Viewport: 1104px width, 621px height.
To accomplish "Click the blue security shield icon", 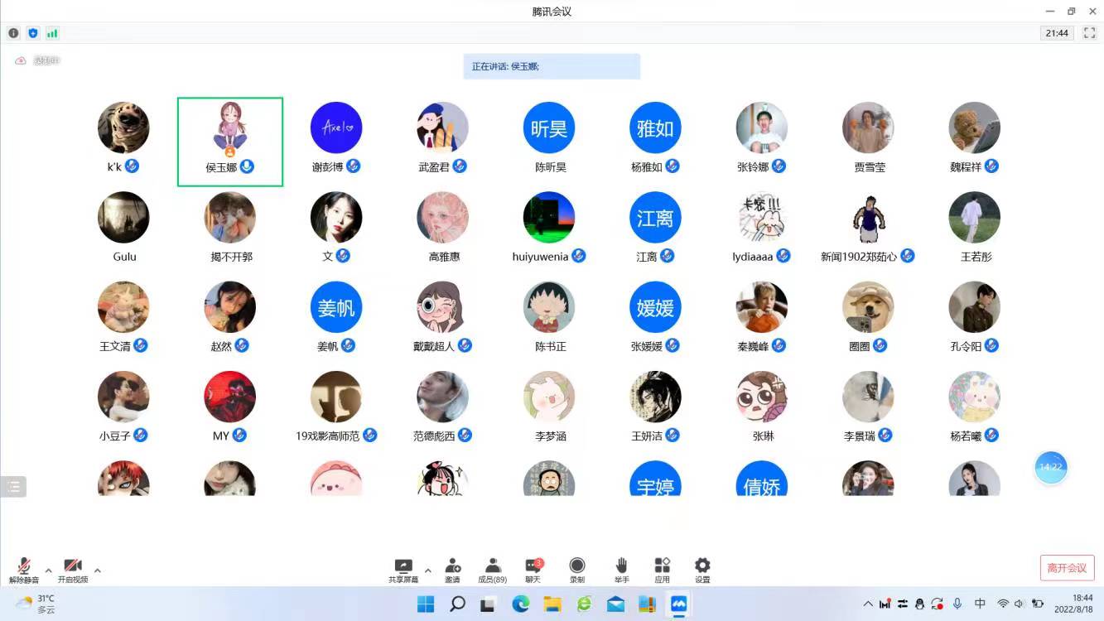I will point(33,33).
